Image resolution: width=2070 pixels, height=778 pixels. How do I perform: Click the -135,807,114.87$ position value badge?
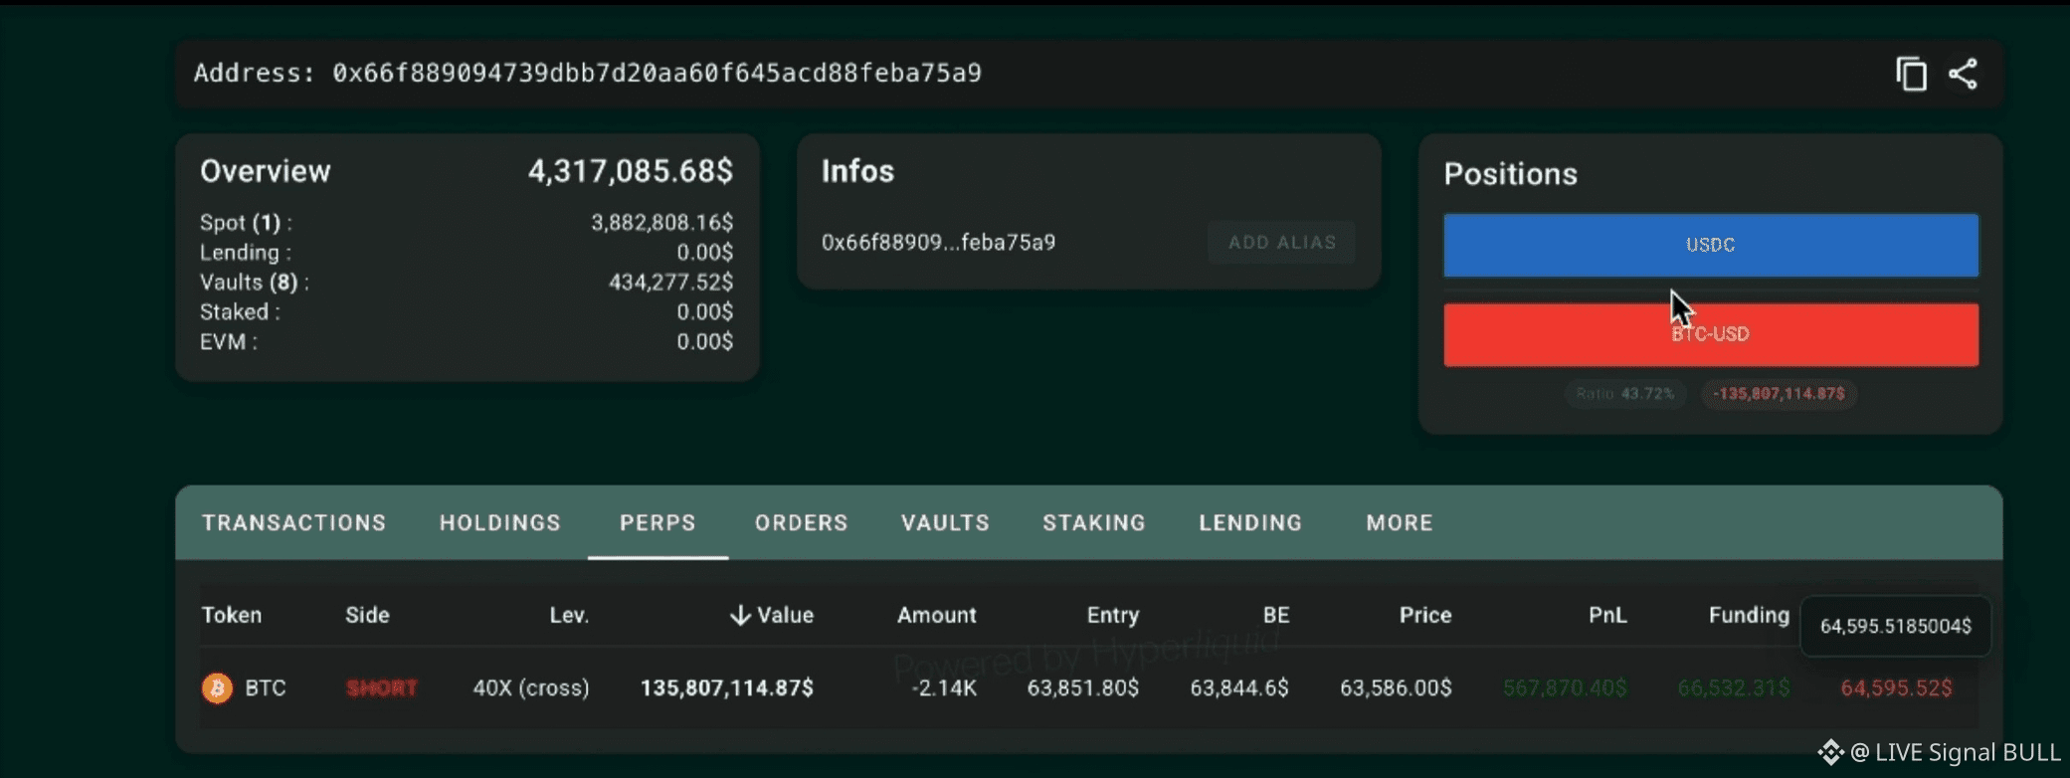[x=1779, y=394]
